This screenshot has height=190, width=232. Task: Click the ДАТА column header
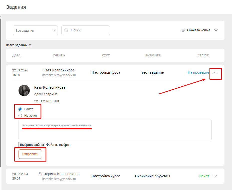[16, 55]
